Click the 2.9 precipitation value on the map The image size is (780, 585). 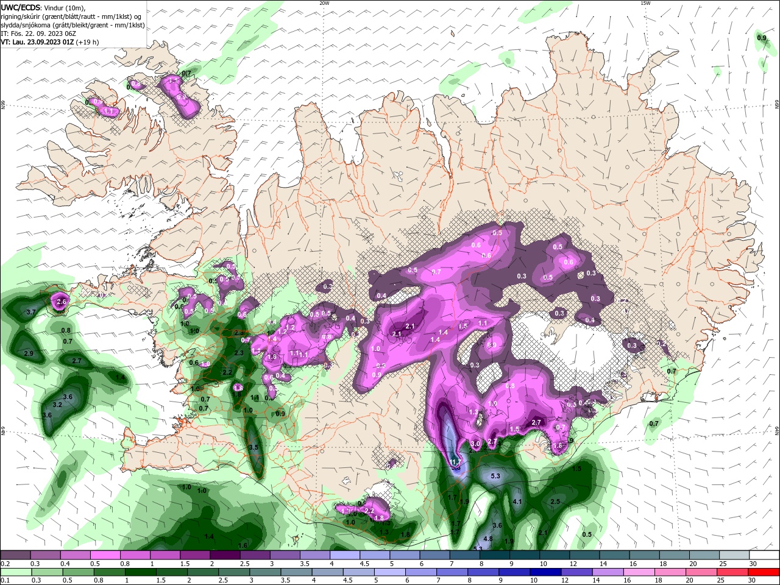[28, 353]
